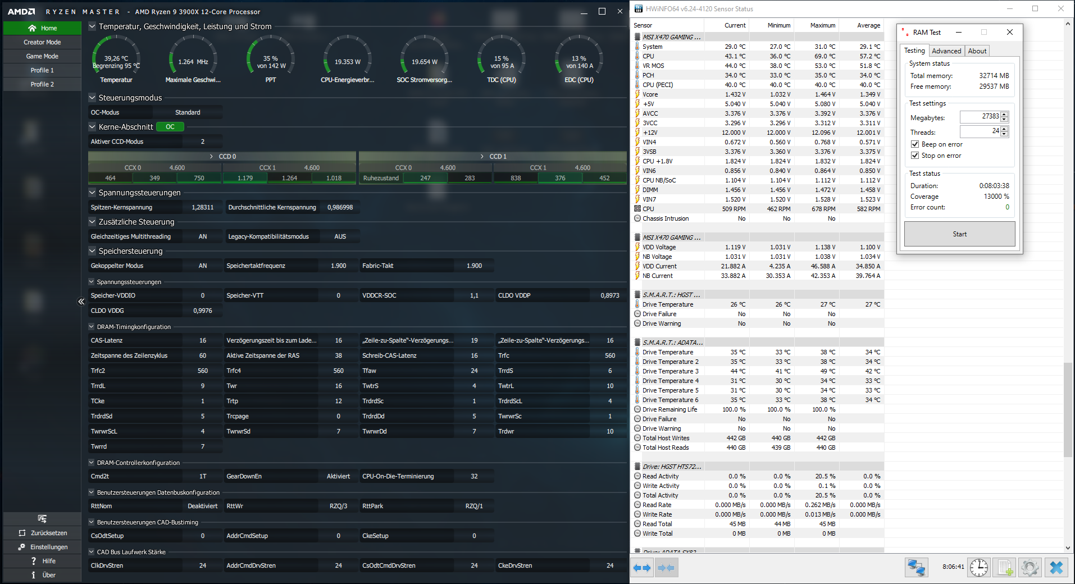Screen dimensions: 1075x584
Task: Expand the CCD 0 chevron
Action: (x=211, y=156)
